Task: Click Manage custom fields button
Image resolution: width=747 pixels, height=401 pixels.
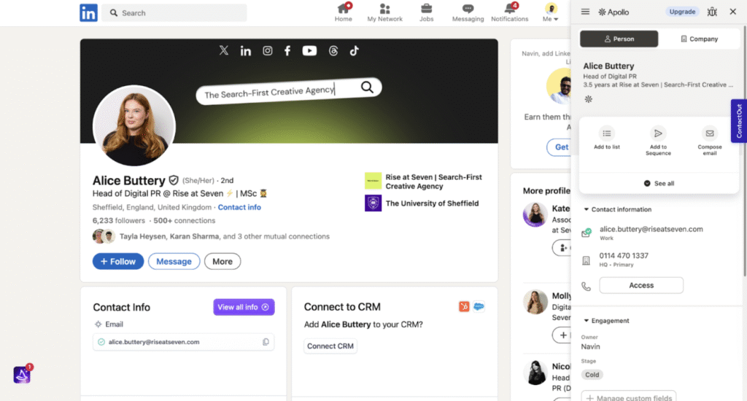Action: (x=628, y=397)
